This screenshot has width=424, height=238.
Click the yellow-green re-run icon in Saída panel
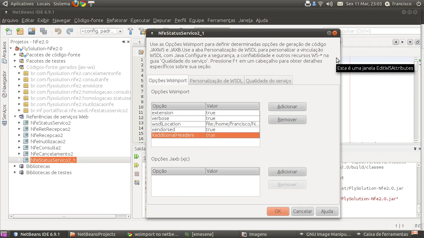click(137, 165)
